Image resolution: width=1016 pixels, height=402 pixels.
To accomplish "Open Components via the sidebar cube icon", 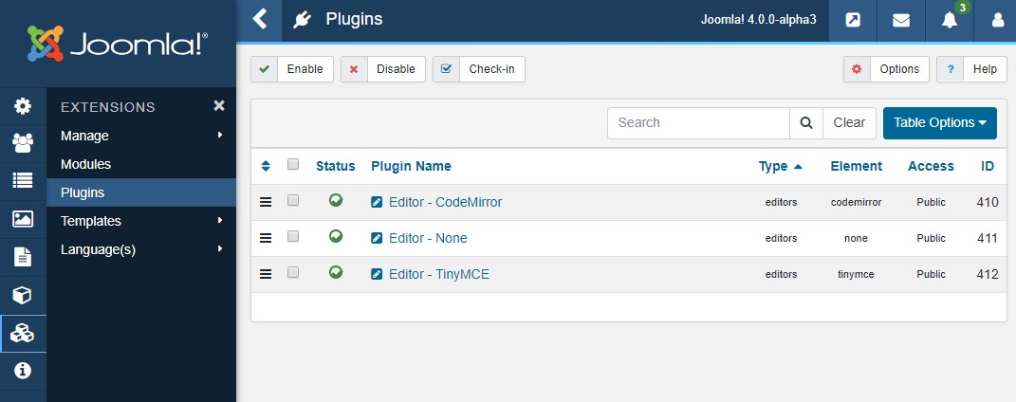I will coord(23,296).
